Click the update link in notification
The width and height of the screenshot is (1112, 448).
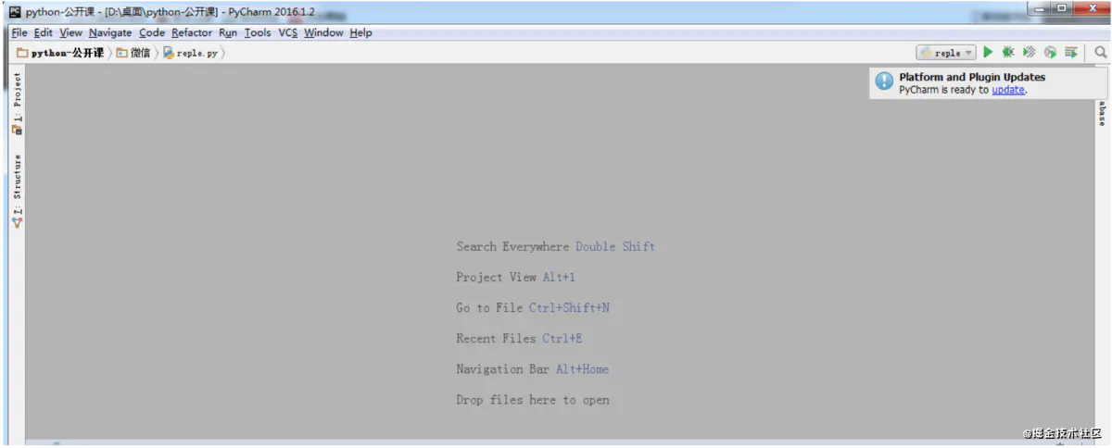pyautogui.click(x=1008, y=90)
